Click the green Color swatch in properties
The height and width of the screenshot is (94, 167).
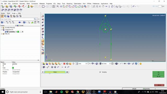[13, 68]
